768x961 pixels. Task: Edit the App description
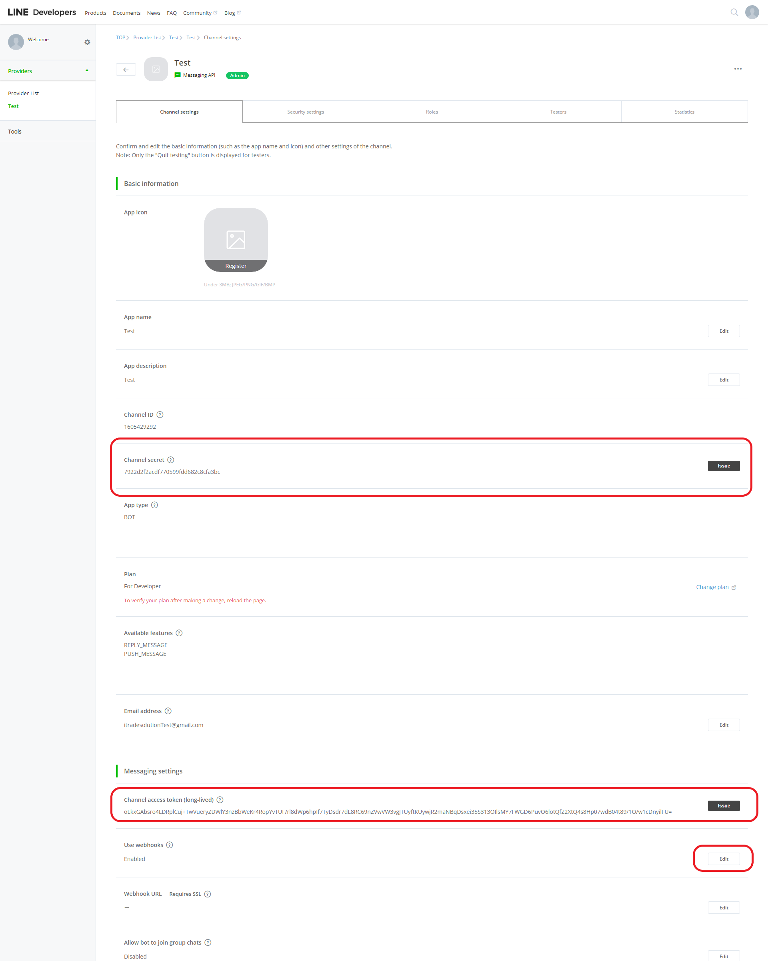coord(724,380)
